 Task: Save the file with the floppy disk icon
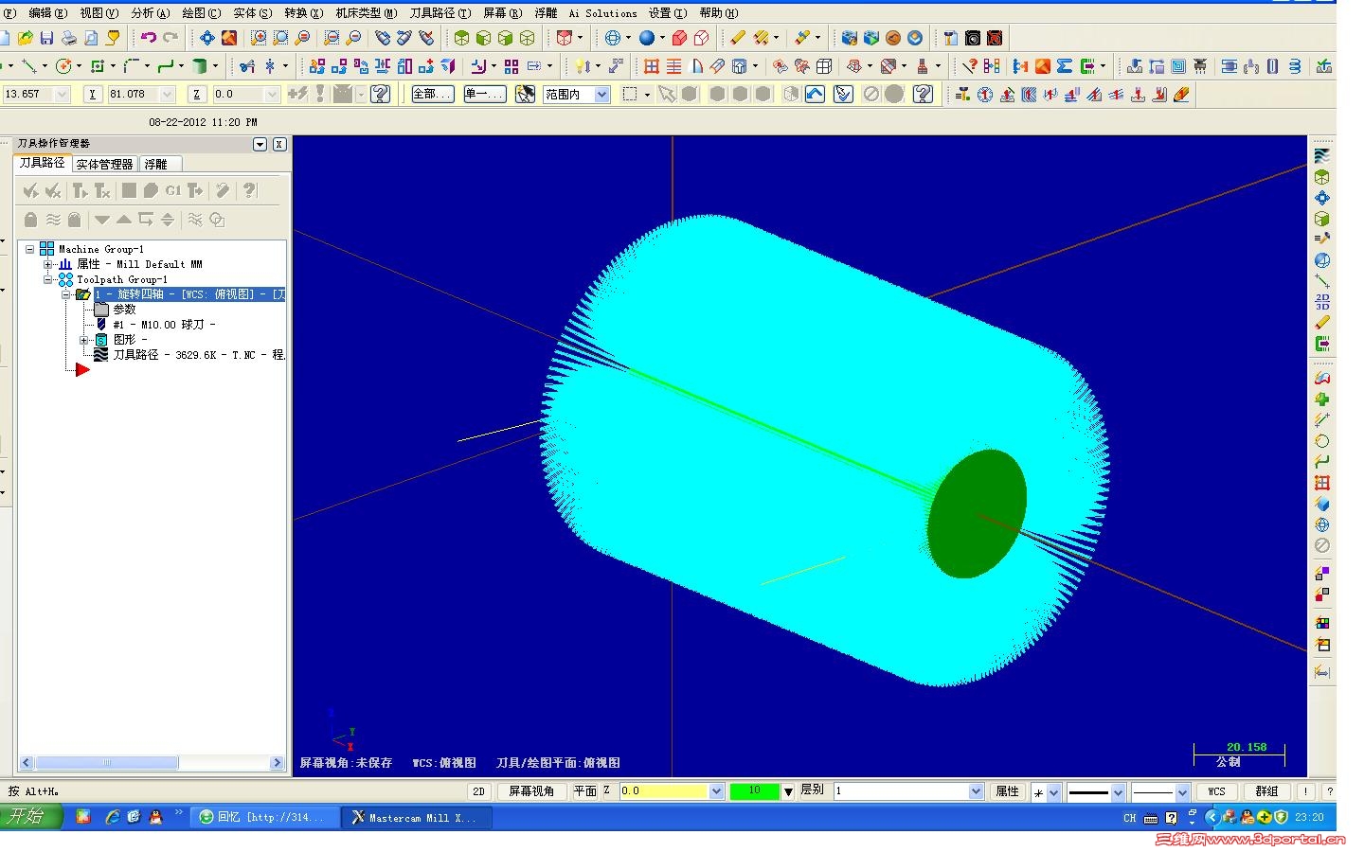[x=46, y=38]
